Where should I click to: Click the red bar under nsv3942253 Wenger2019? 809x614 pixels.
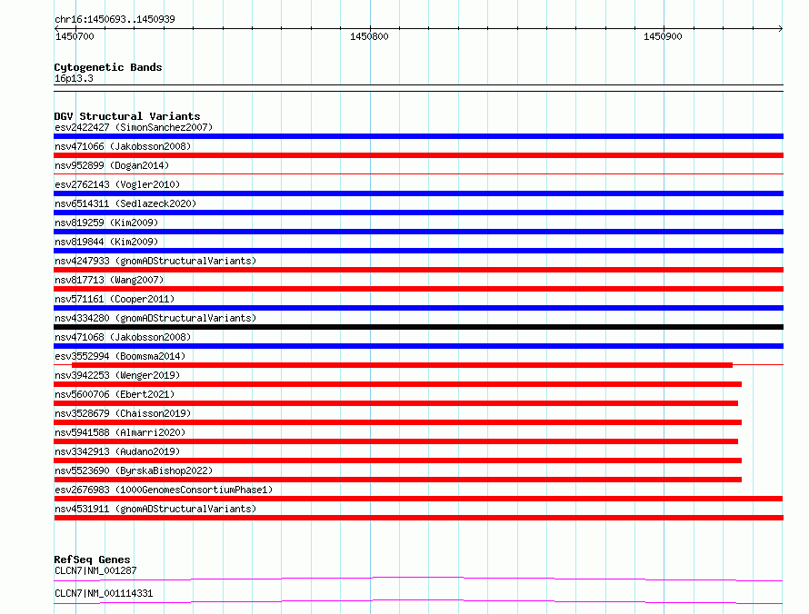click(398, 384)
